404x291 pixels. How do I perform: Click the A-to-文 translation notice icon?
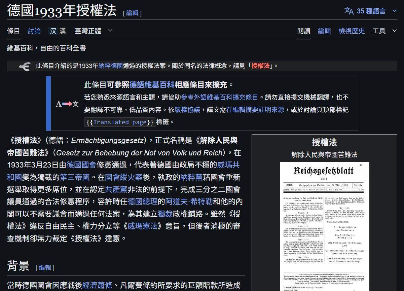pyautogui.click(x=67, y=104)
